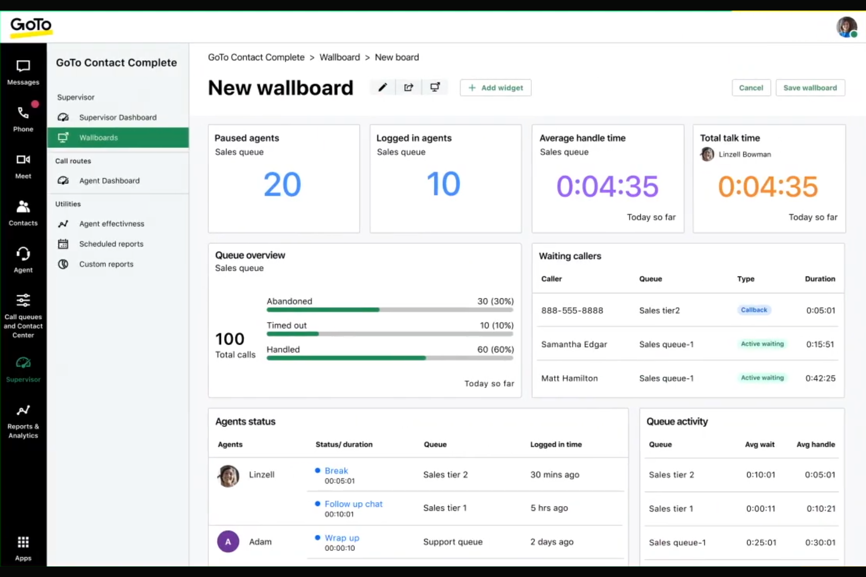866x577 pixels.
Task: Click the Type column header in Waiting callers
Action: pos(745,279)
